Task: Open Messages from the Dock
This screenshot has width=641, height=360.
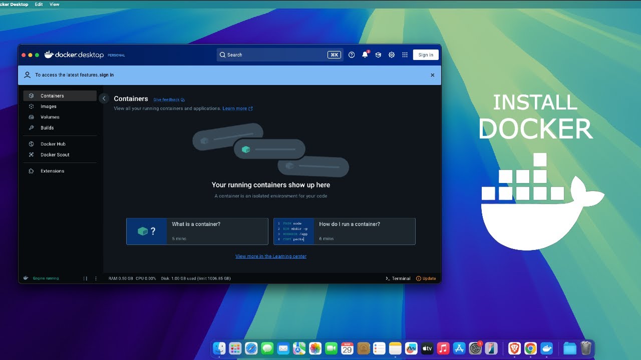Action: [267, 348]
